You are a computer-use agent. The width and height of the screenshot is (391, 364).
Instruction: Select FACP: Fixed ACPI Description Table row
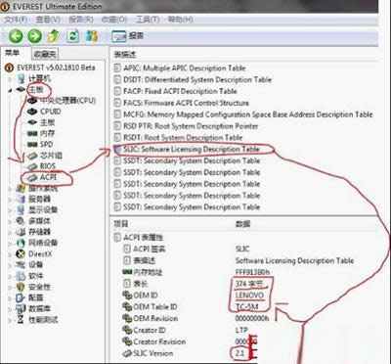click(x=180, y=91)
